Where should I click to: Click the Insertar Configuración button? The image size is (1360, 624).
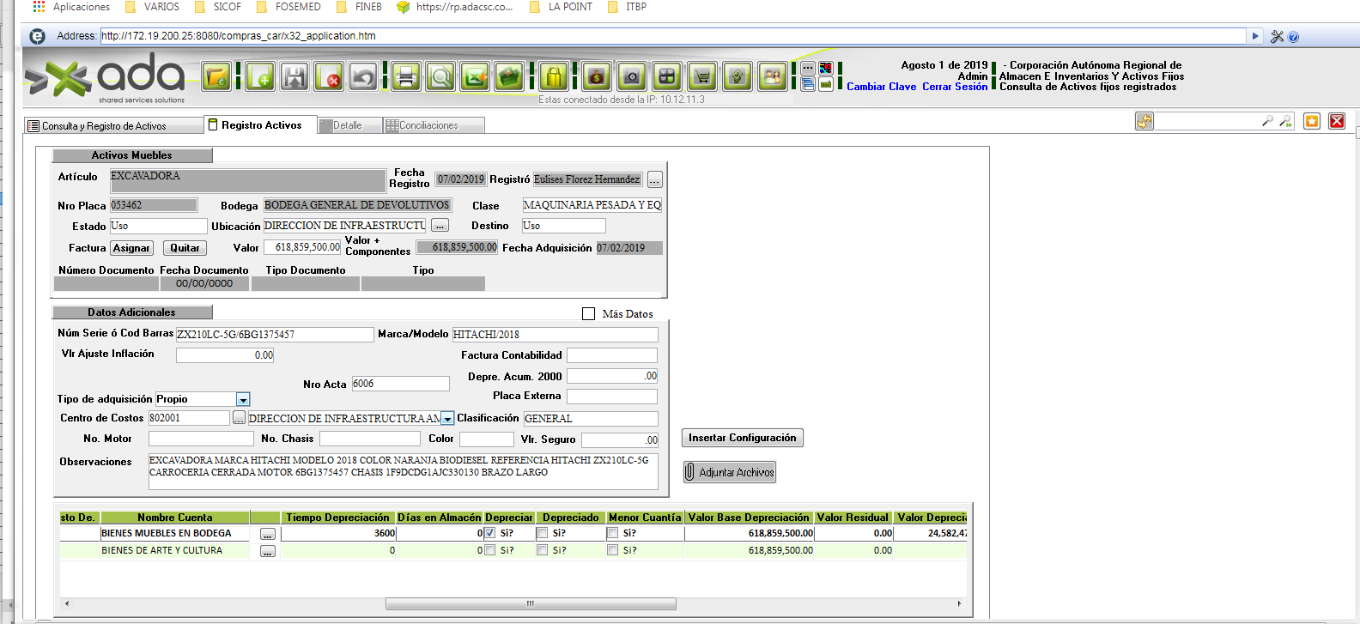(742, 438)
